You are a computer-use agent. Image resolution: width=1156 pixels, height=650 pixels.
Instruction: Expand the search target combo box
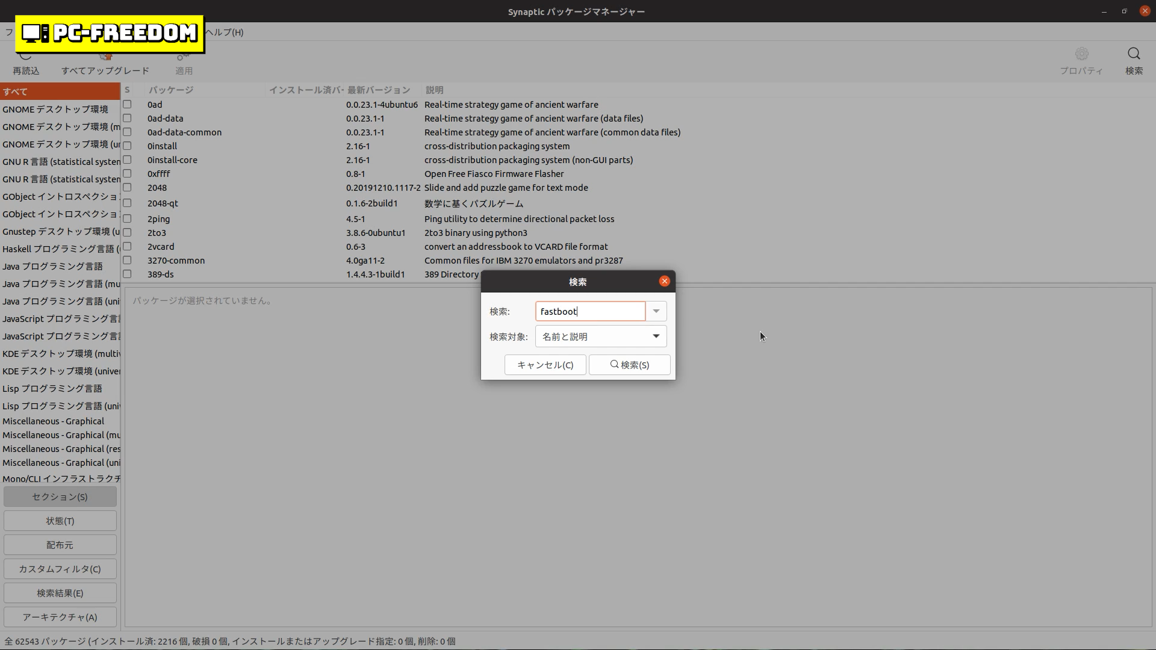[x=601, y=336]
